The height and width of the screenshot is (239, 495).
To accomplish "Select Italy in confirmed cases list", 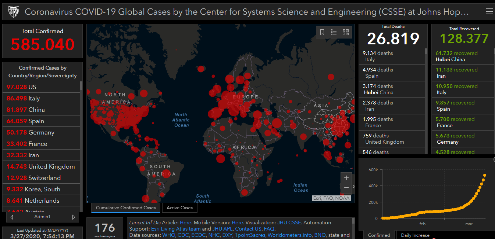I will pyautogui.click(x=41, y=98).
